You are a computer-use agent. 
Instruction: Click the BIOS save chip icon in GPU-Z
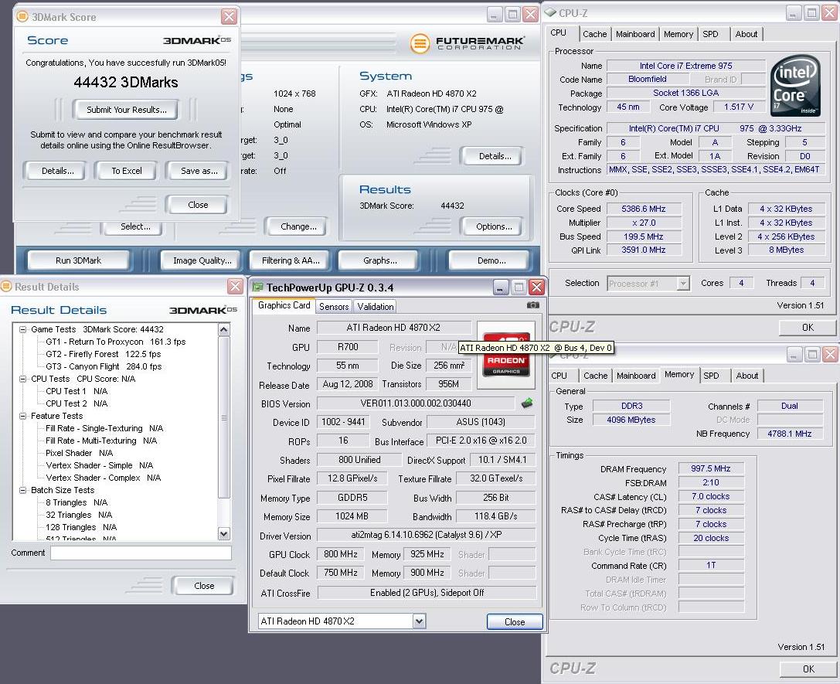[527, 403]
